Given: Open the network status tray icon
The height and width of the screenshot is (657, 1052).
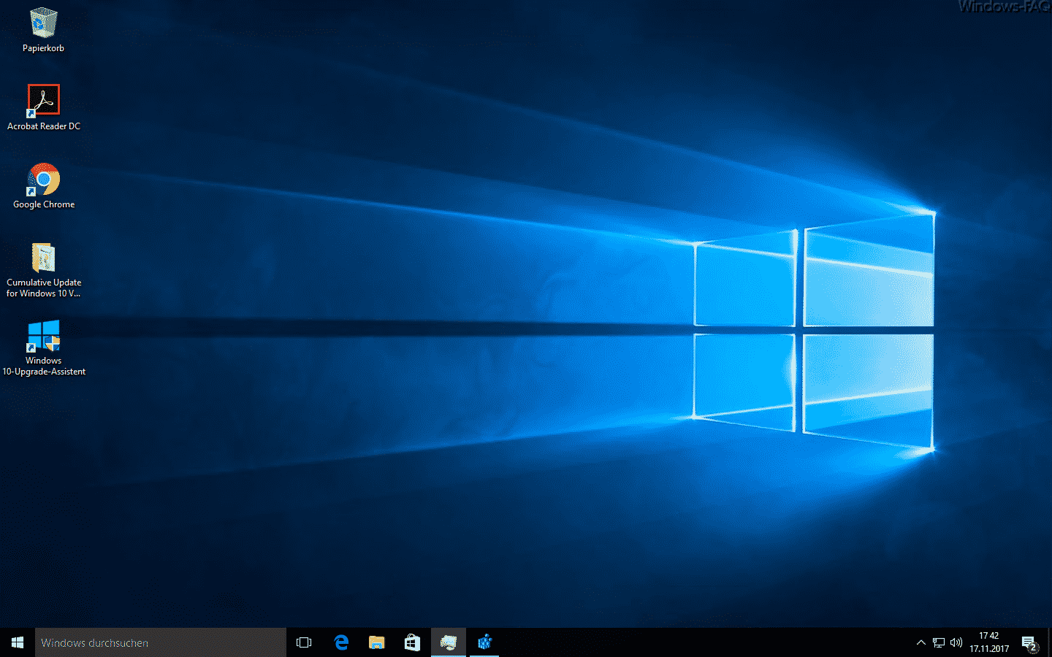Looking at the screenshot, I should [x=939, y=642].
